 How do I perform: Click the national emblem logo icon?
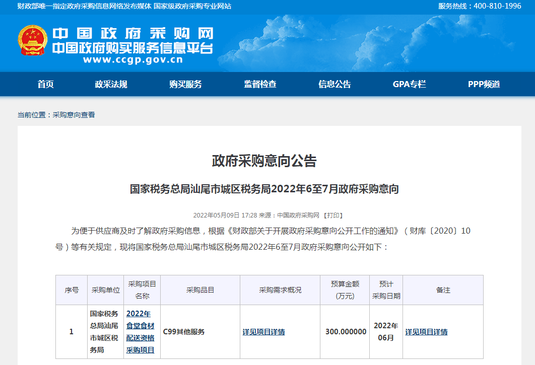click(33, 41)
